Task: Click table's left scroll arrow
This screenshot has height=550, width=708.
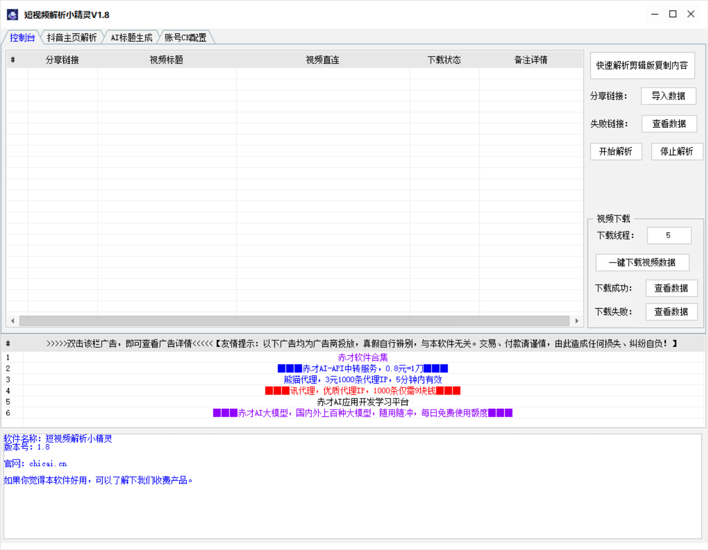Action: [13, 321]
